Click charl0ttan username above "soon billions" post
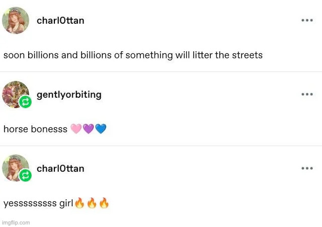The image size is (322, 227). tap(60, 21)
